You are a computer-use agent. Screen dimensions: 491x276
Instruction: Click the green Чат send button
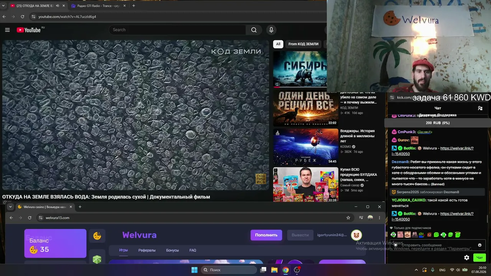tap(479, 258)
